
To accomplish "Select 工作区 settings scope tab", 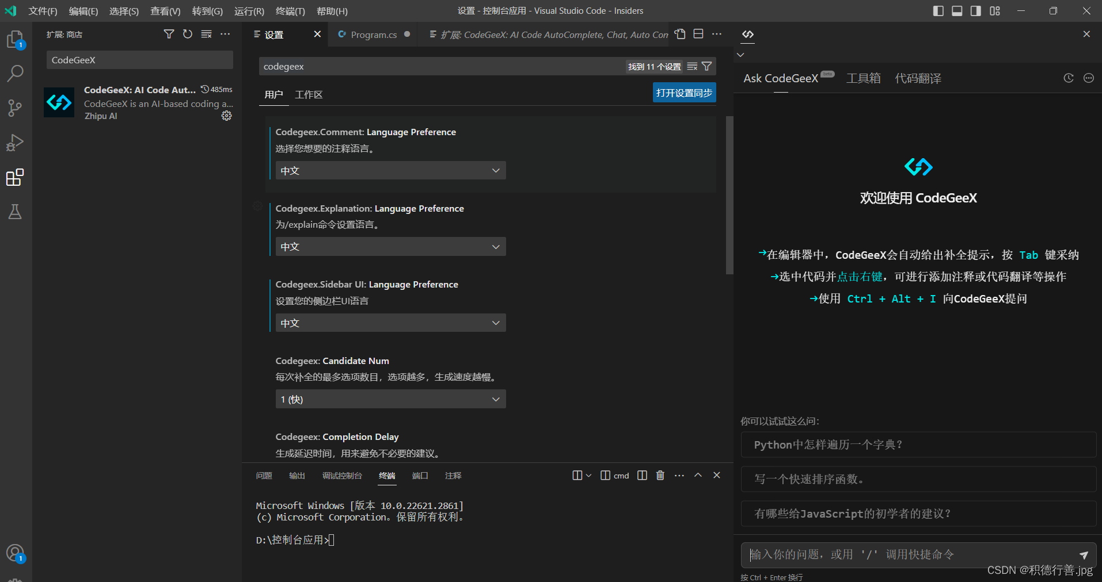I will (x=309, y=94).
